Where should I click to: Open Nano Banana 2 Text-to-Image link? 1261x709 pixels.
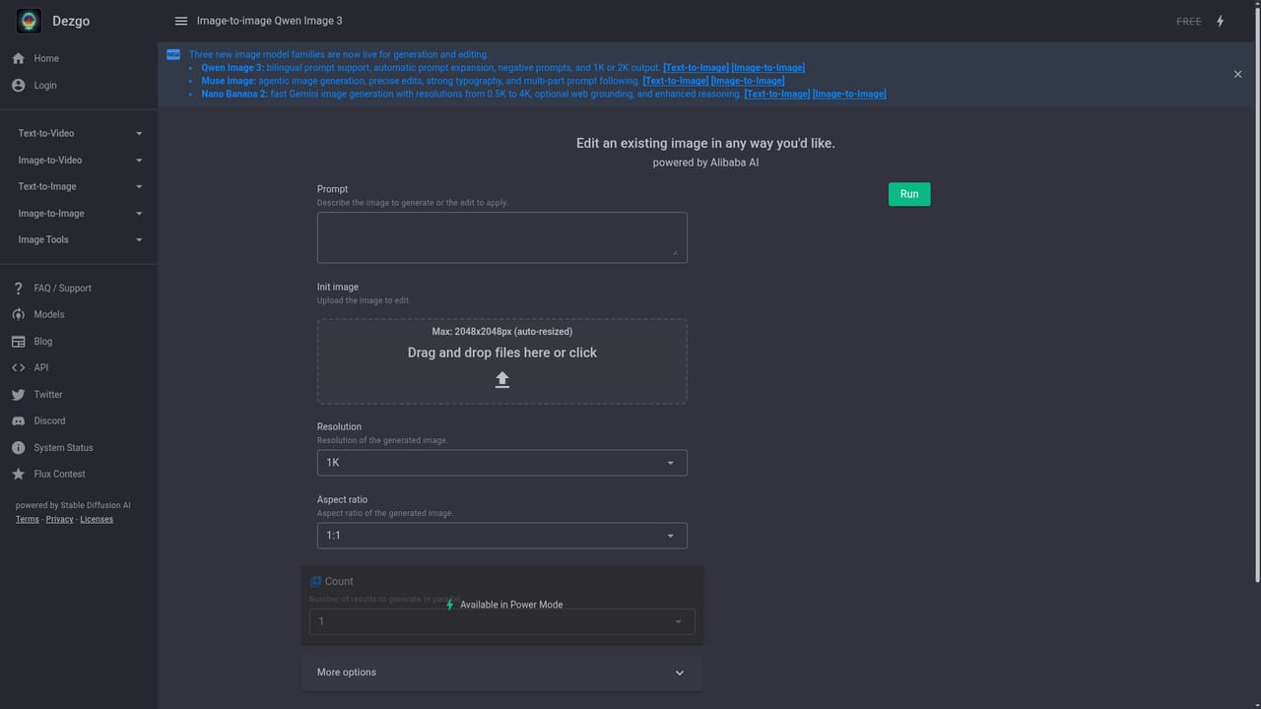[x=777, y=95]
